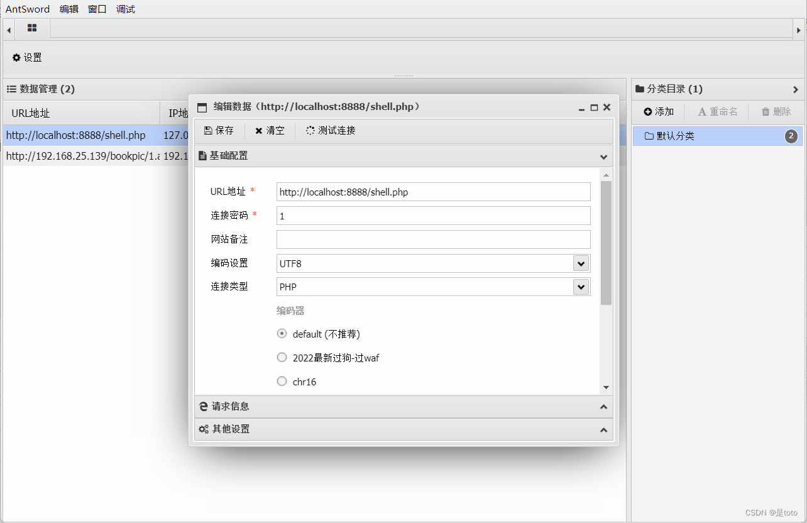The height and width of the screenshot is (523, 807).
Task: Expand the 请求信息 section
Action: coord(603,407)
